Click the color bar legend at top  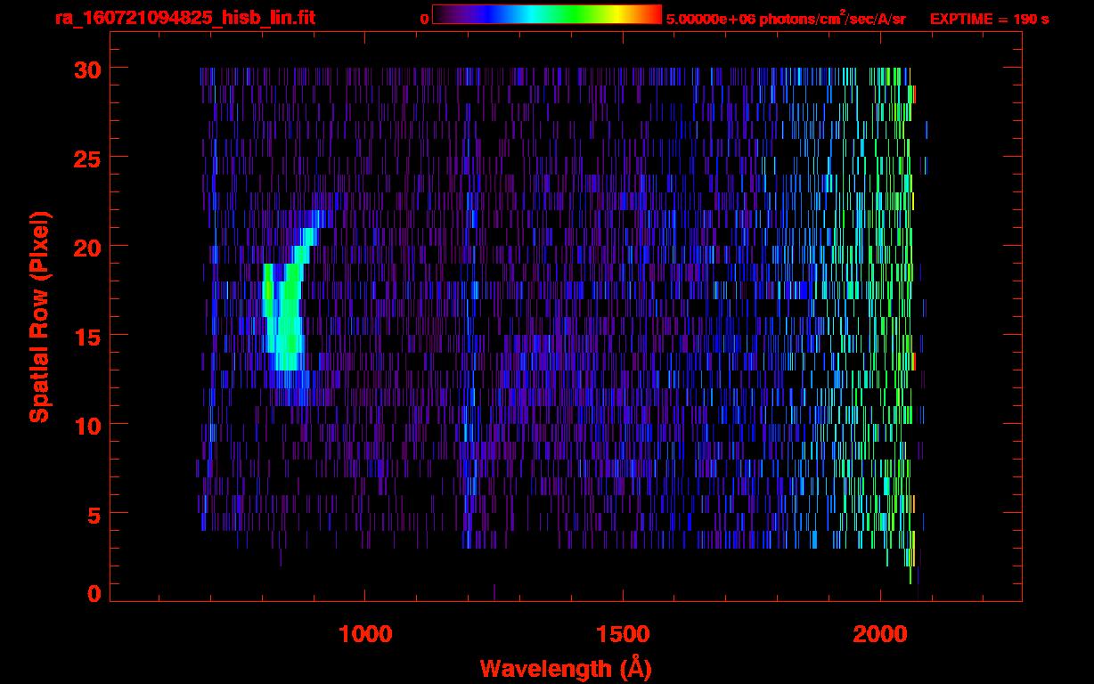point(546,14)
